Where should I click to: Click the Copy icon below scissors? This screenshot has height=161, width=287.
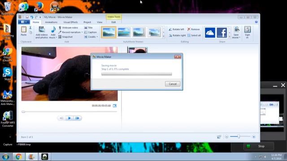pos(30,33)
